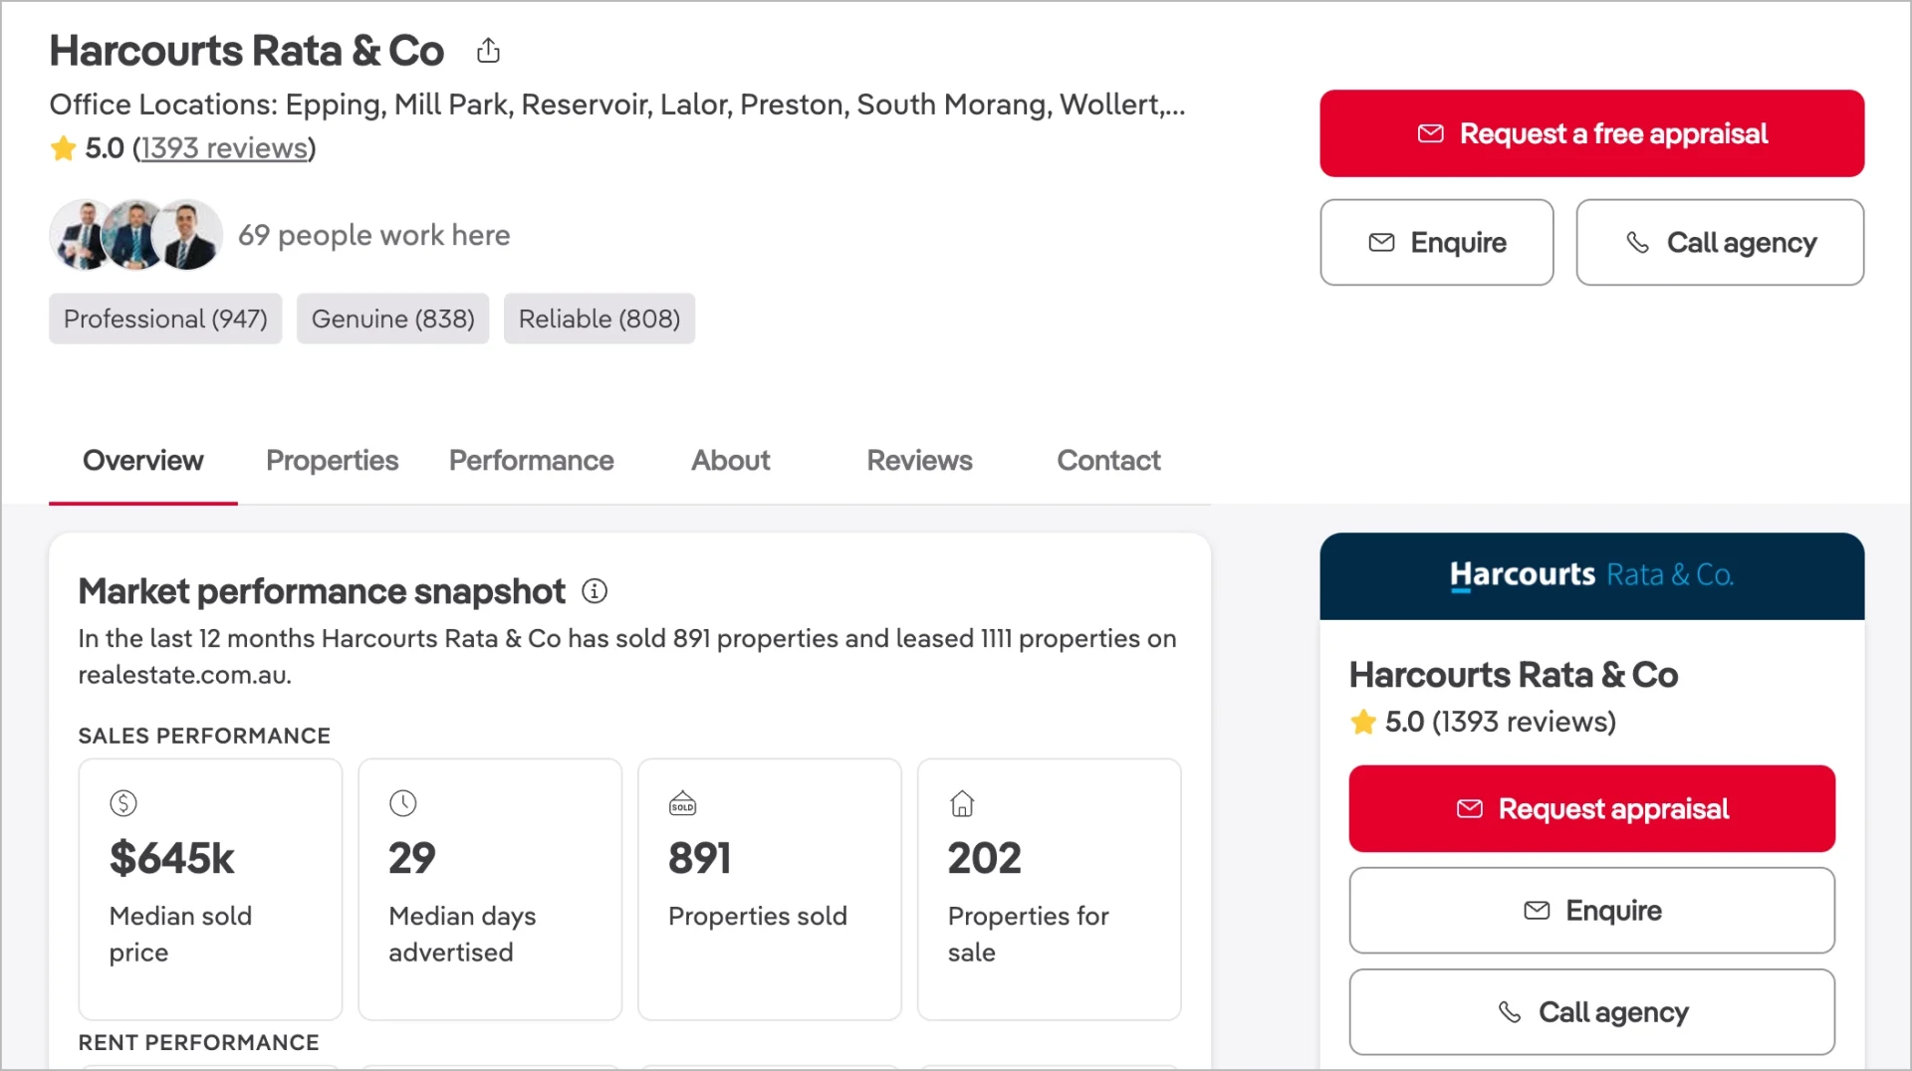Click the star rating icon under agency name
Viewport: 1912px width, 1071px height.
click(x=62, y=147)
